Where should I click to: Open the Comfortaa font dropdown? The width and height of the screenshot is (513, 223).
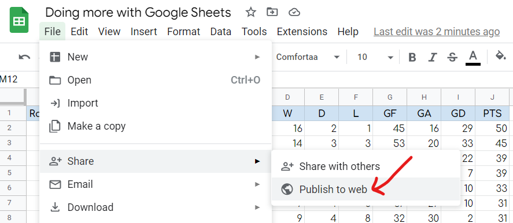(x=308, y=58)
